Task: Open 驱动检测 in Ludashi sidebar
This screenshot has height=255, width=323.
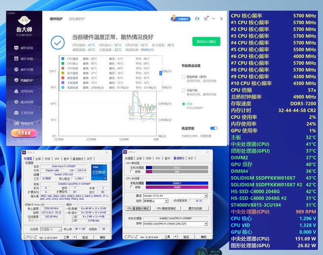Action: coord(24,102)
